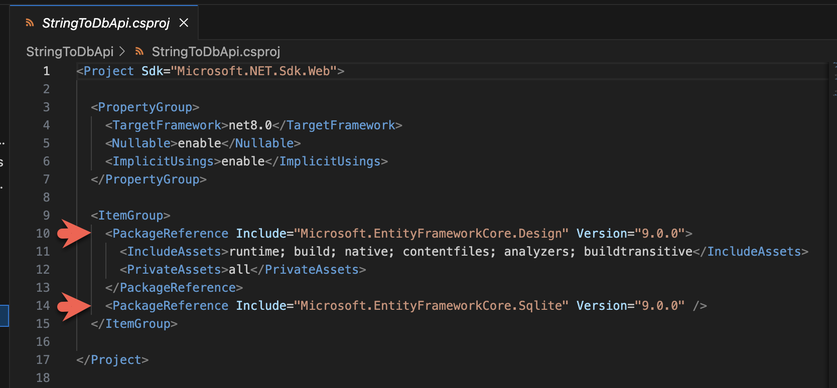This screenshot has height=388, width=837.
Task: Click the closing TargetFramework tag
Action: (337, 125)
